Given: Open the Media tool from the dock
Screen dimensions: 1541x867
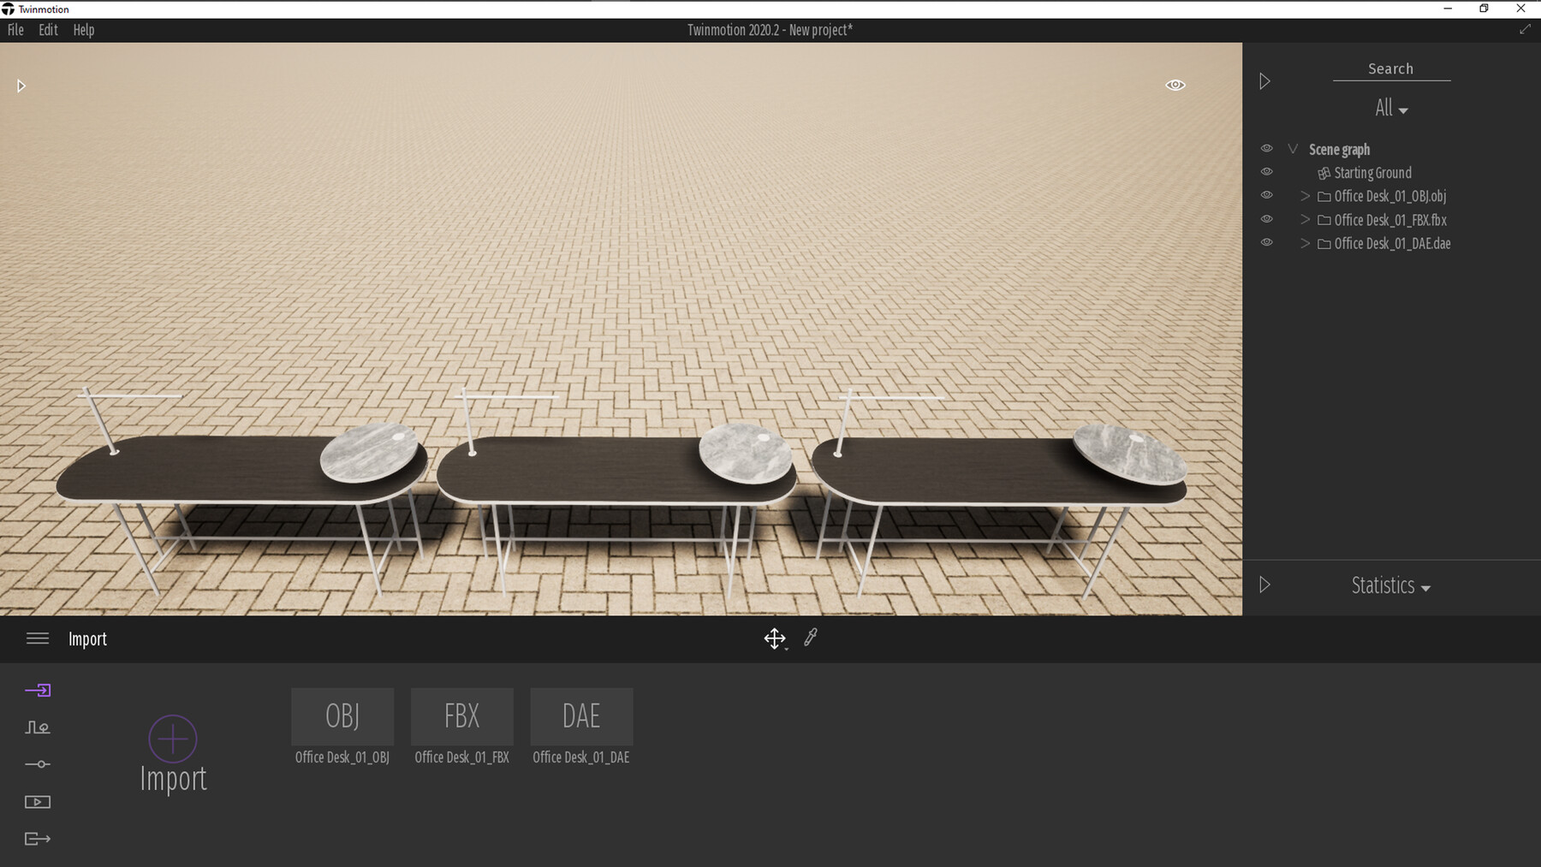Looking at the screenshot, I should click(x=38, y=801).
